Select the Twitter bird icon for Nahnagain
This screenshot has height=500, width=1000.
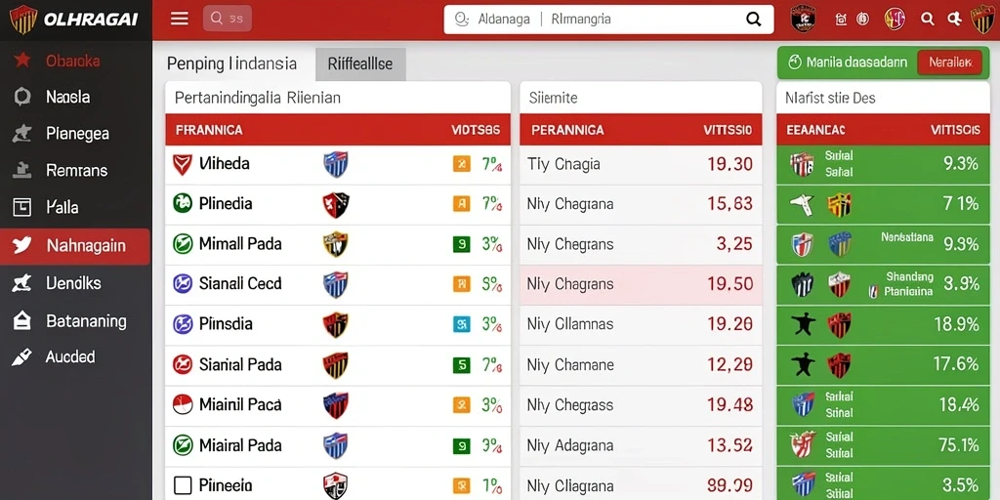pos(22,245)
